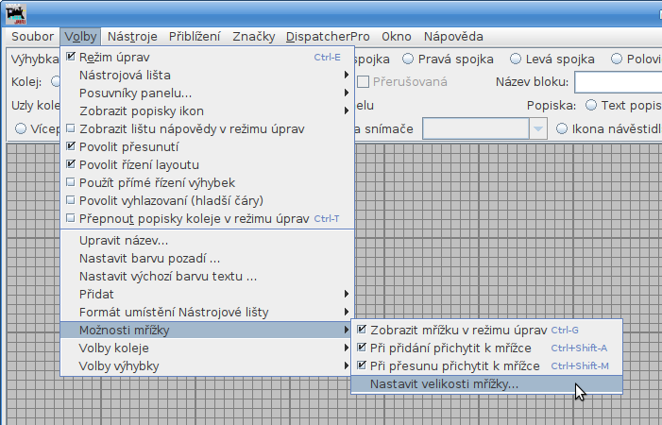The height and width of the screenshot is (425, 662).
Task: Open the DispatcherPro menu
Action: pos(328,37)
